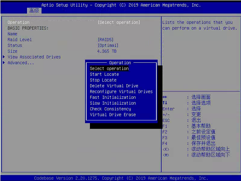Click the F4 key hint

click(x=165, y=144)
